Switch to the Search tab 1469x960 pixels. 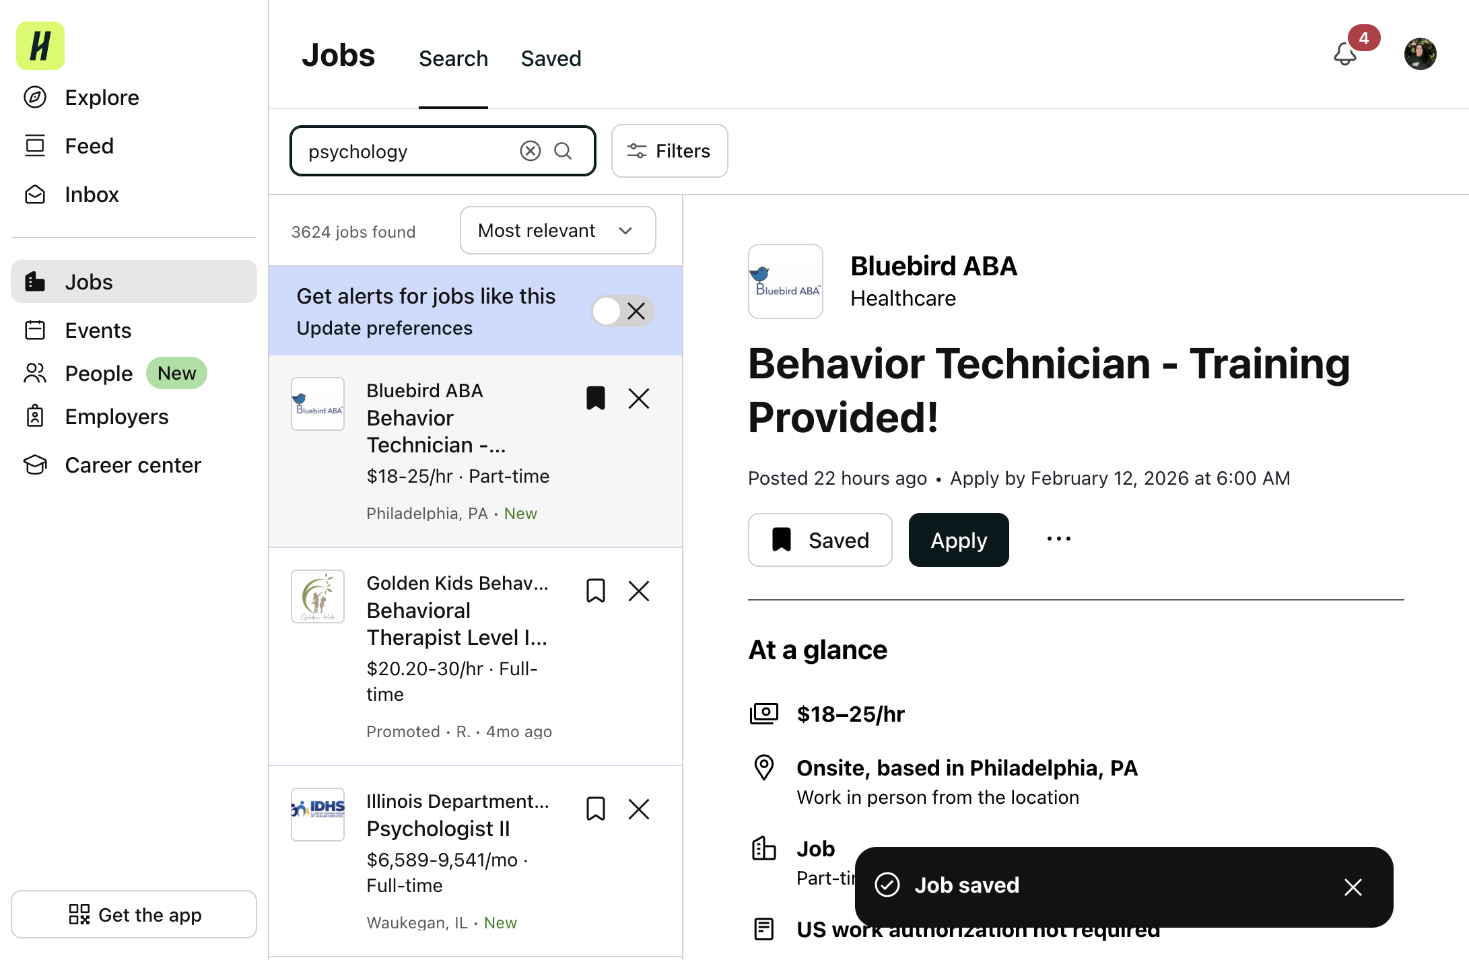pos(453,59)
